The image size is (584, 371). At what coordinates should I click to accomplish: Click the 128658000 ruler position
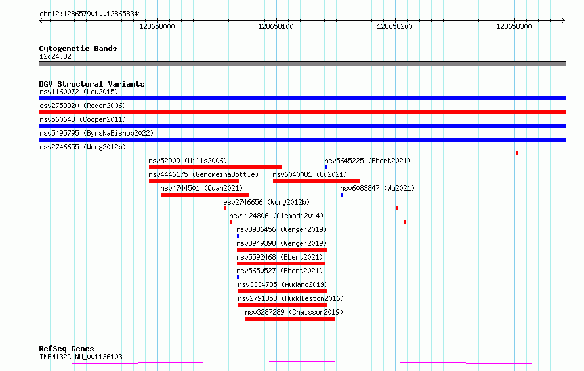[x=157, y=26]
